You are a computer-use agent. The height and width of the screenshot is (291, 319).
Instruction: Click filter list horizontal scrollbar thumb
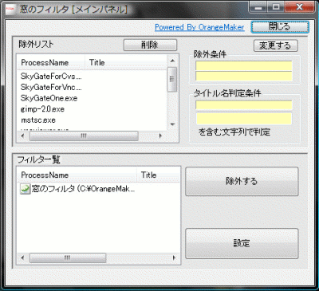(68, 258)
